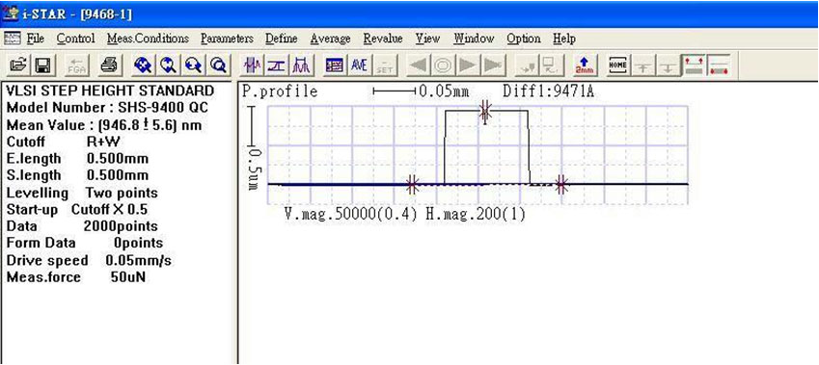Click the AVE average toolbar icon
Image resolution: width=819 pixels, height=365 pixels.
click(x=359, y=65)
